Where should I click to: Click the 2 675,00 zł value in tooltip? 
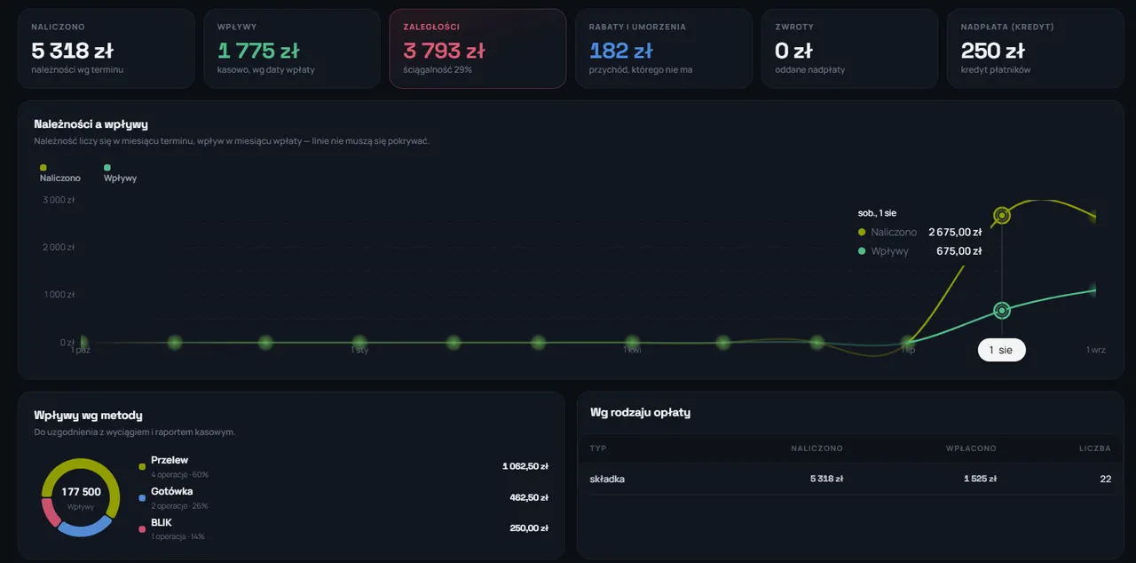click(955, 232)
